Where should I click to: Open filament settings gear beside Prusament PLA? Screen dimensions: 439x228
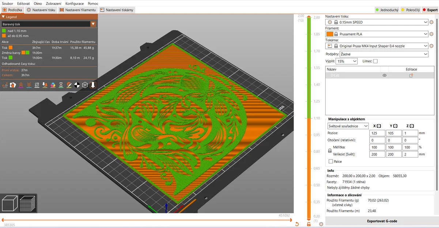pyautogui.click(x=432, y=34)
